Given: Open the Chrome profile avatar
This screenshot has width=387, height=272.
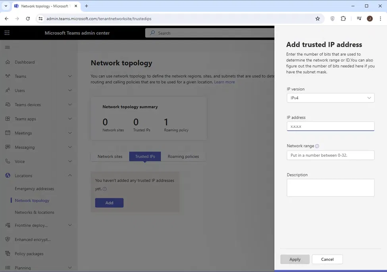Looking at the screenshot, I should point(370,19).
